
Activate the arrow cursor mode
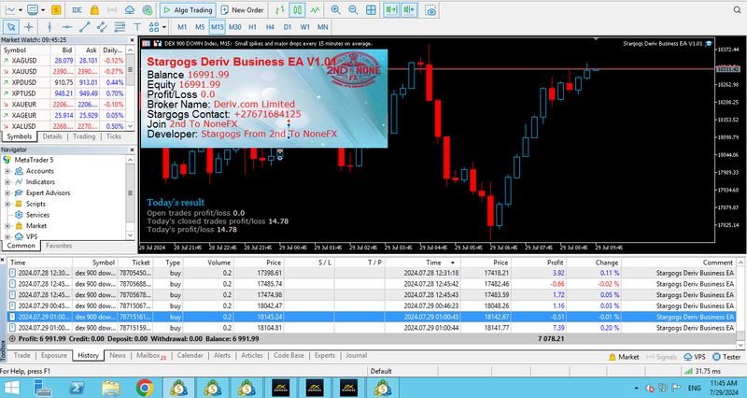coord(11,27)
